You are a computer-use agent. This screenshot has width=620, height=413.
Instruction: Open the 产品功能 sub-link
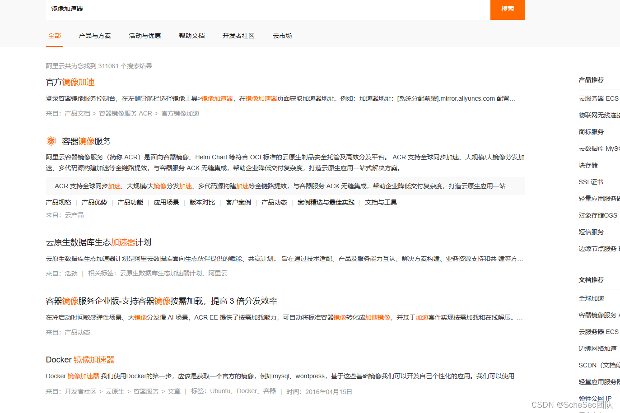pos(130,202)
